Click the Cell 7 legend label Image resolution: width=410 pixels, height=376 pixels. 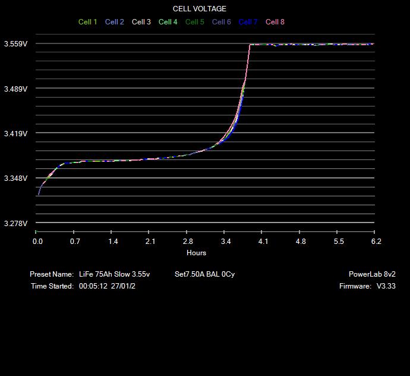[x=248, y=22]
